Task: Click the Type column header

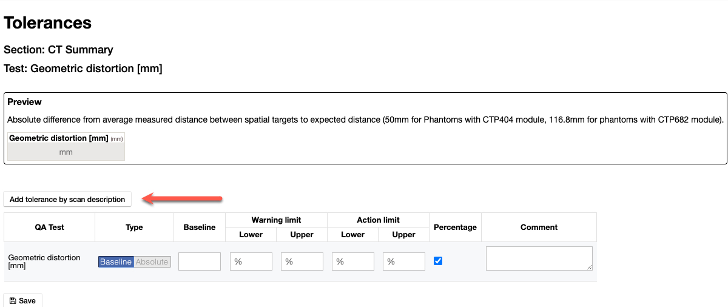Action: click(134, 228)
